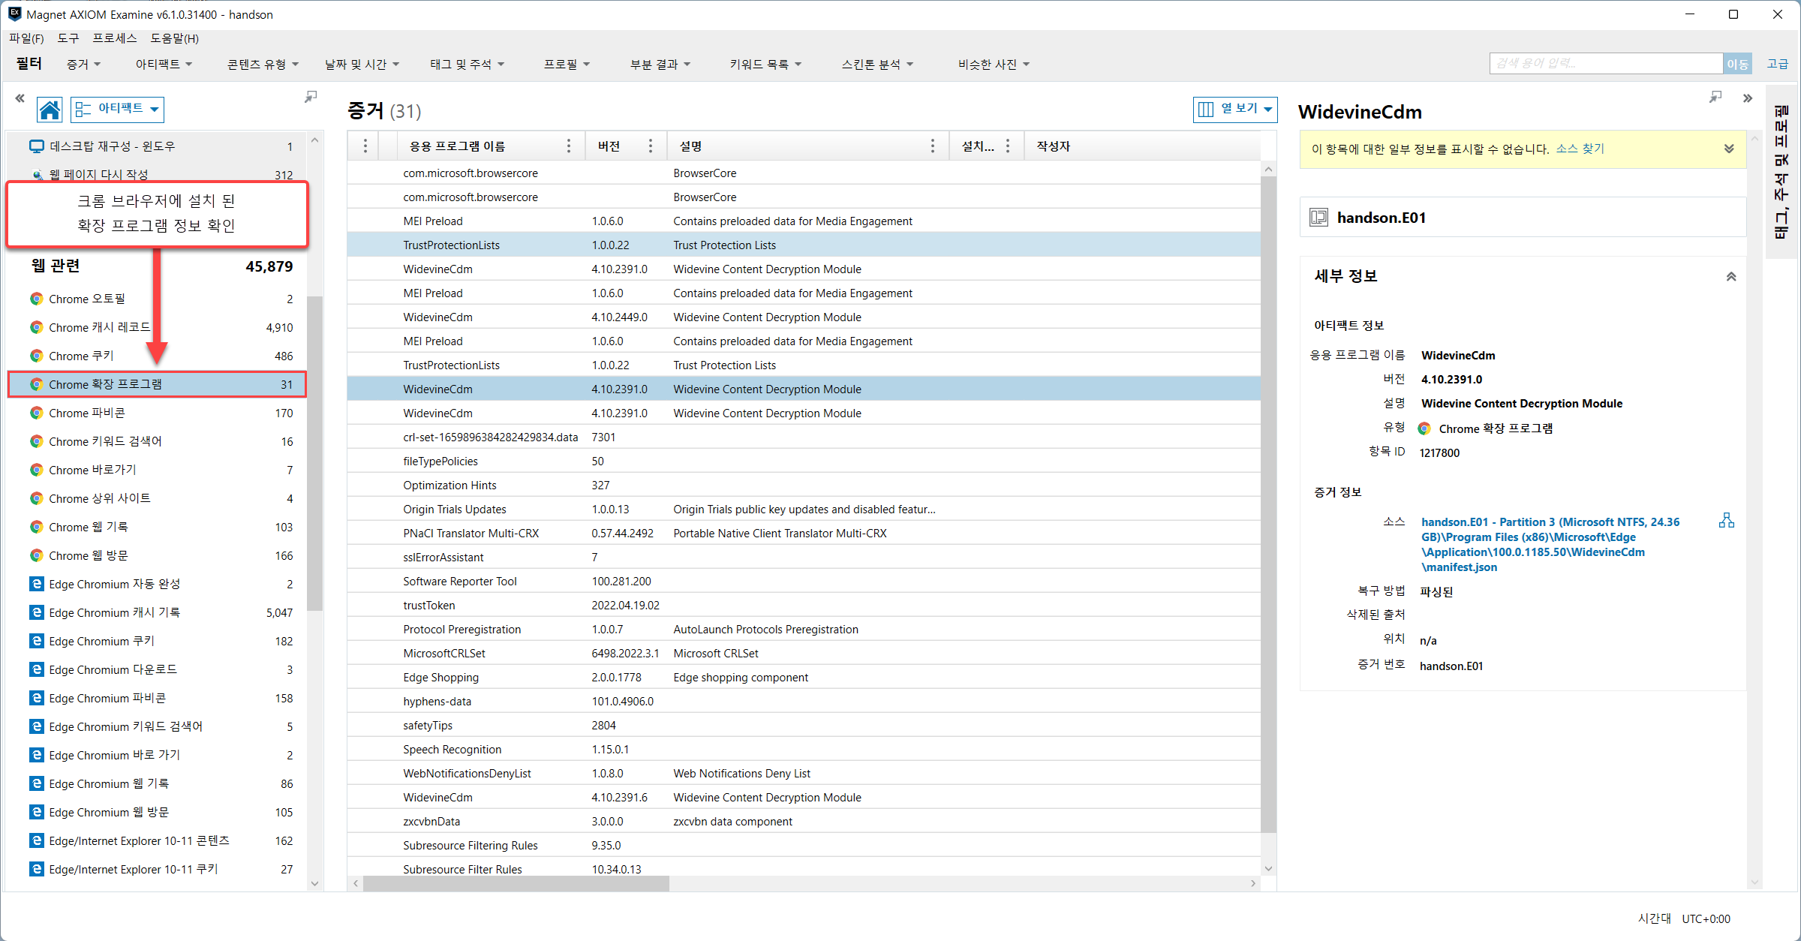Open the leftmost table options dots
Image resolution: width=1801 pixels, height=941 pixels.
[365, 146]
